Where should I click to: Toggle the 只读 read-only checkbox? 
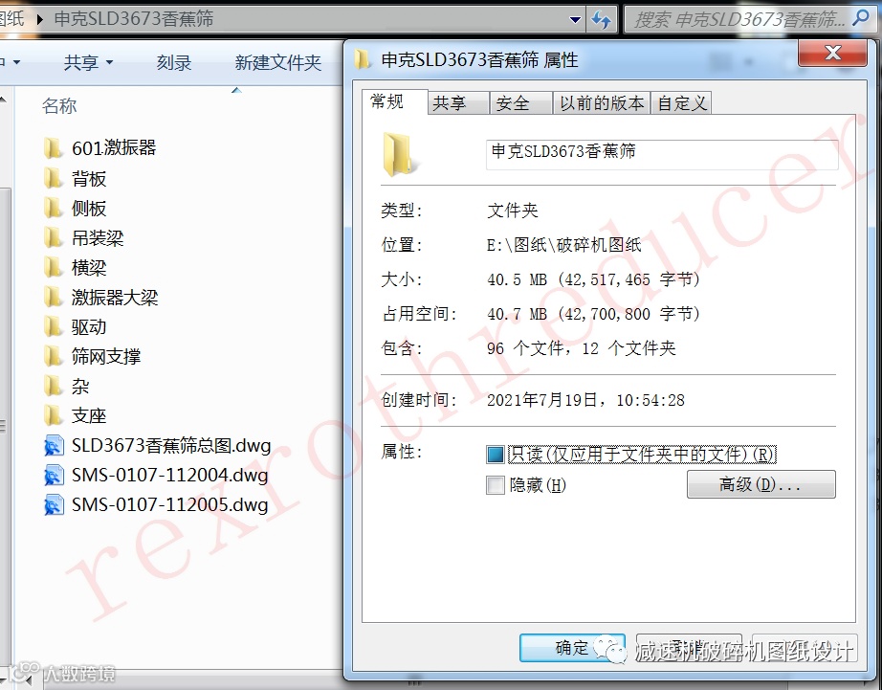496,455
